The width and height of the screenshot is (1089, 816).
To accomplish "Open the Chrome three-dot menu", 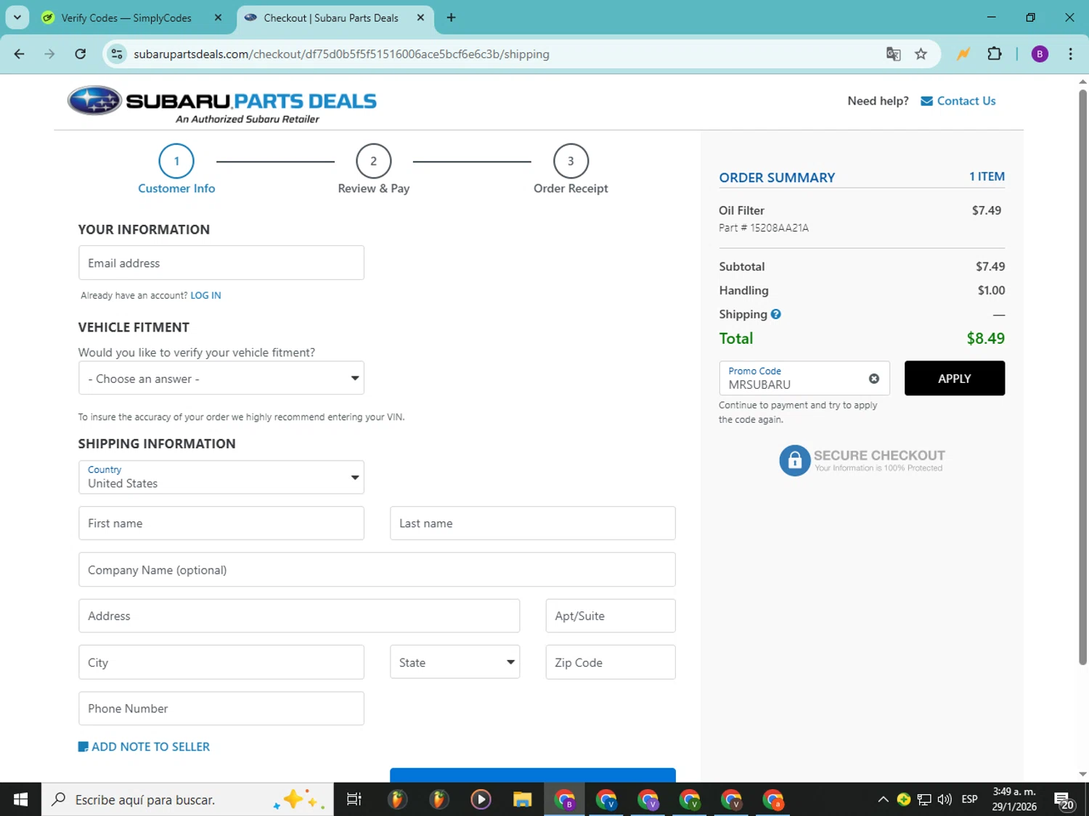I will click(1070, 54).
